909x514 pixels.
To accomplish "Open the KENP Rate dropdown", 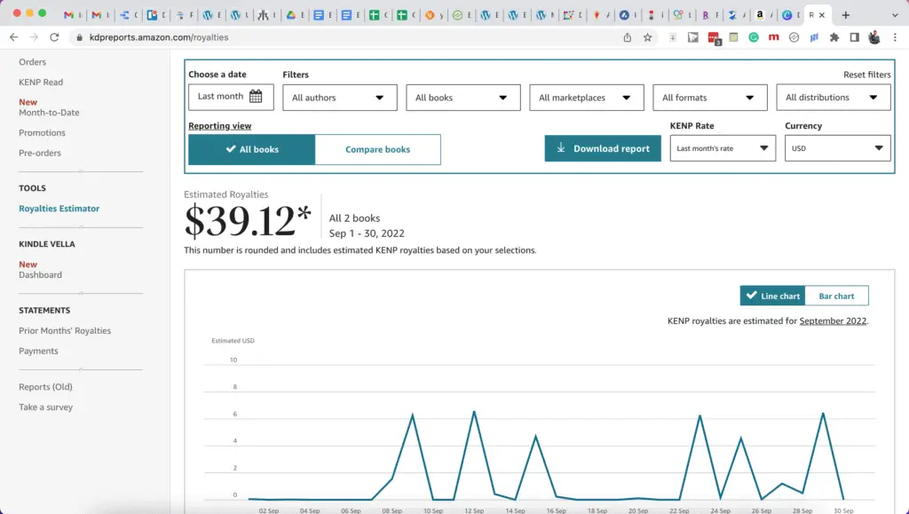I will tap(723, 148).
